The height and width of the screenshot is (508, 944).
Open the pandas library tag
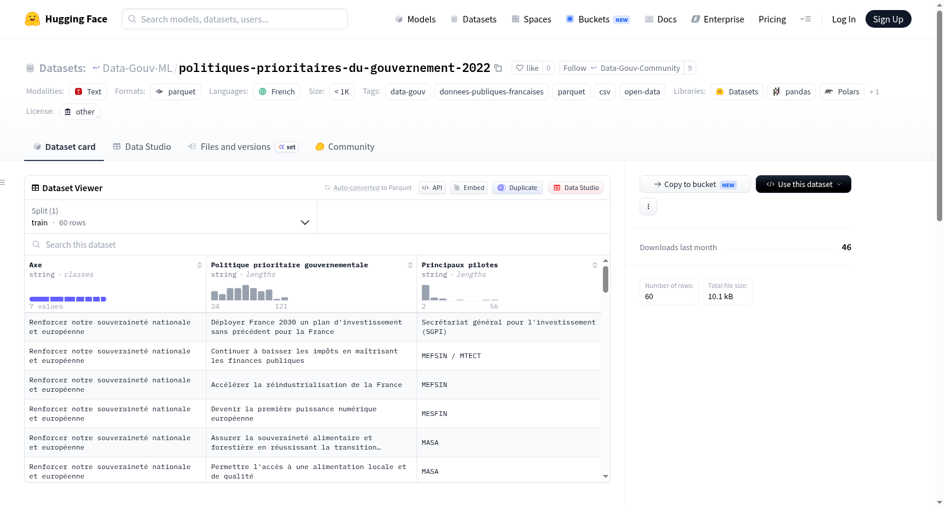[x=791, y=91]
